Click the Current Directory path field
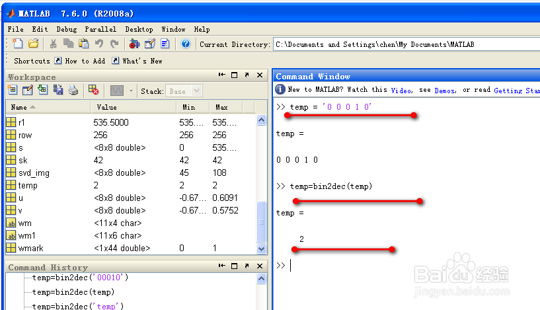The height and width of the screenshot is (310, 540). [x=406, y=44]
